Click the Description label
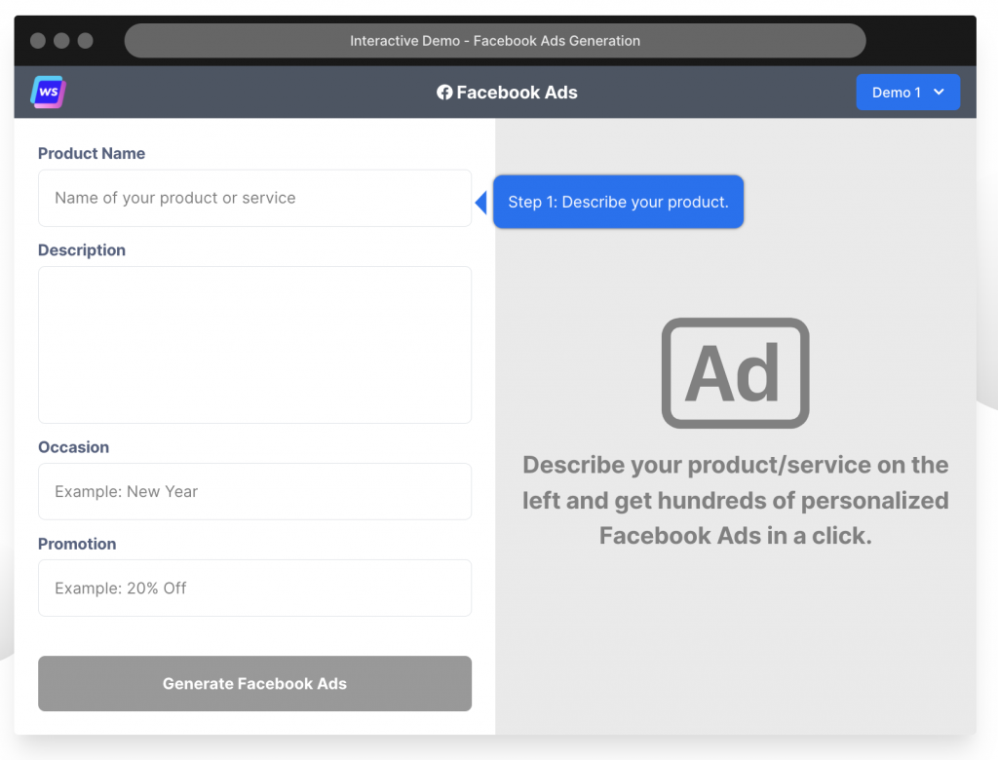Image resolution: width=998 pixels, height=760 pixels. point(82,250)
